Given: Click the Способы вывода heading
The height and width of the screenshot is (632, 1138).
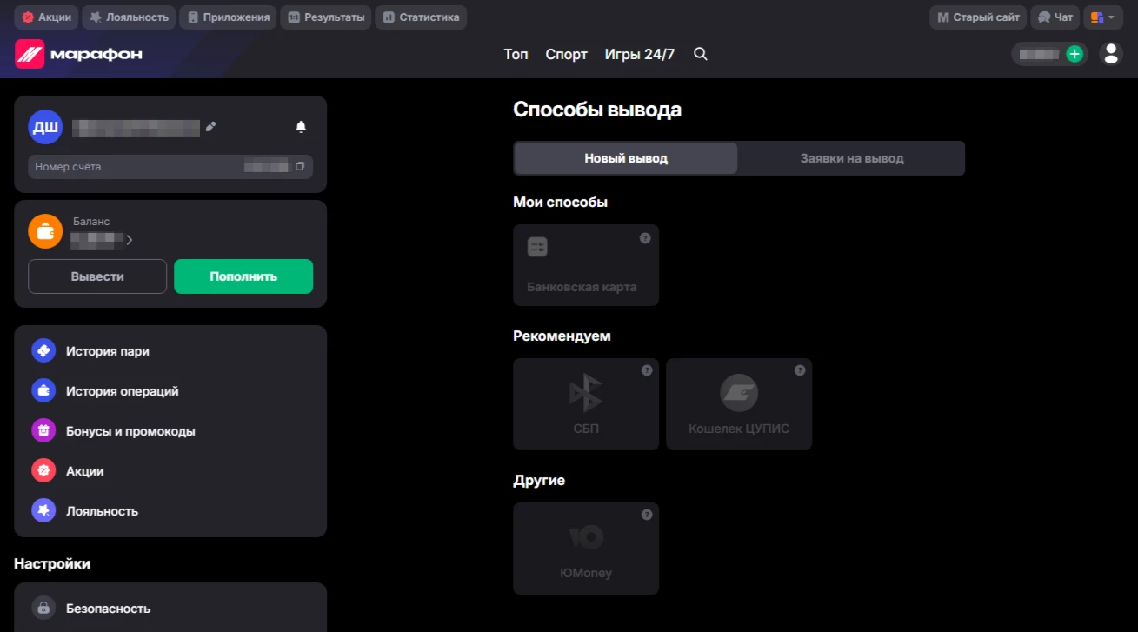Looking at the screenshot, I should tap(597, 110).
